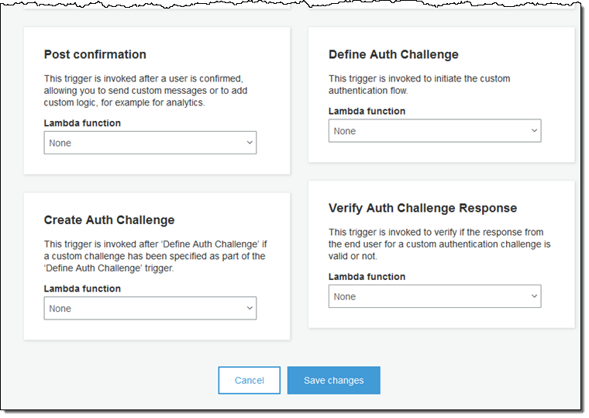Click the Cancel button
Image resolution: width=589 pixels, height=418 pixels.
pyautogui.click(x=249, y=381)
